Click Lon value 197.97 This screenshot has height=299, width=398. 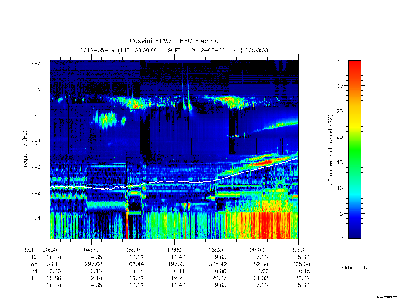pyautogui.click(x=176, y=264)
